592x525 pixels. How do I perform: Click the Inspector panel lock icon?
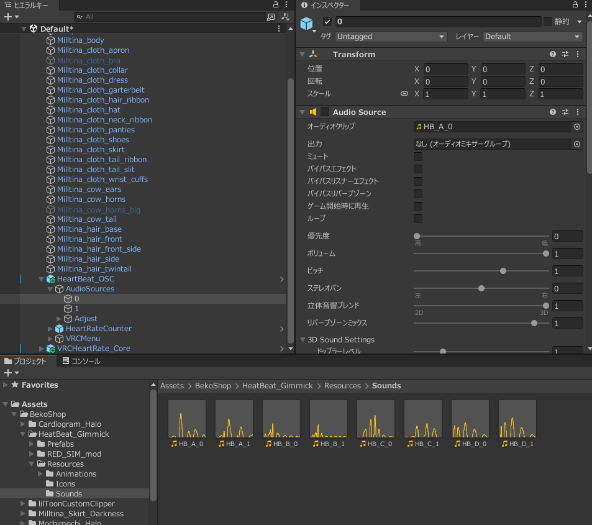click(575, 4)
